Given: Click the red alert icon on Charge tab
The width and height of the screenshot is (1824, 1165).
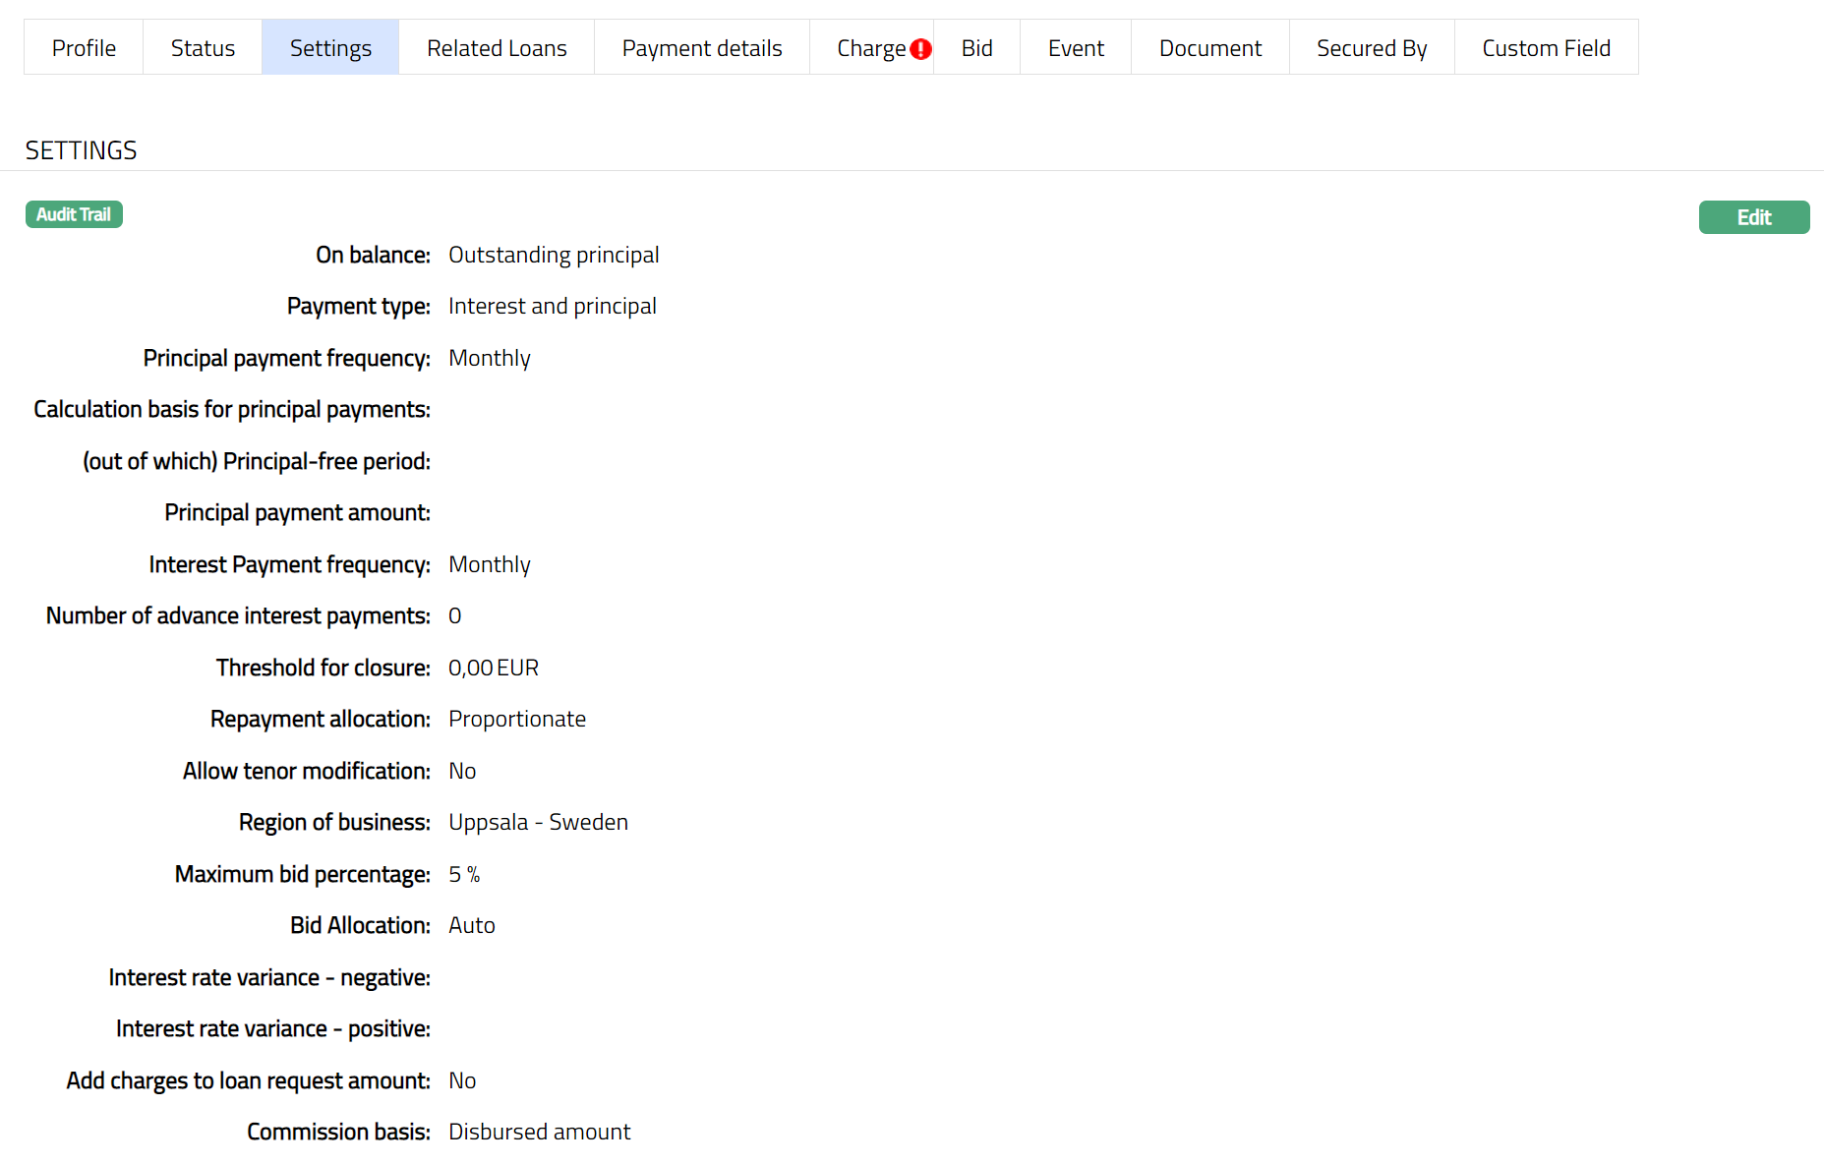Looking at the screenshot, I should click(920, 49).
